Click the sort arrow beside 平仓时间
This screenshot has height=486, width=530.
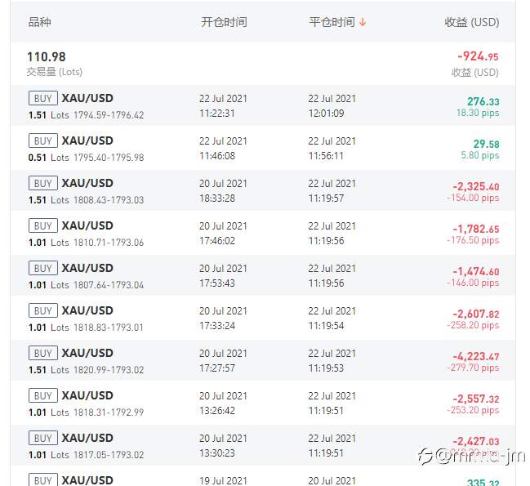point(363,22)
